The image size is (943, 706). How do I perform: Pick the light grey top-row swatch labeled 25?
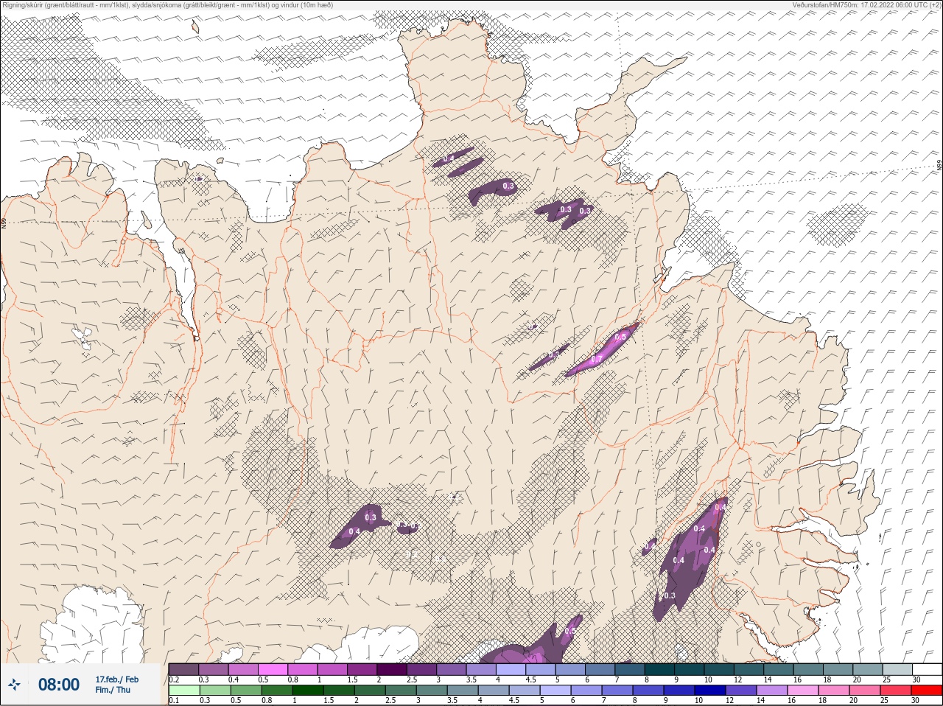(x=897, y=669)
